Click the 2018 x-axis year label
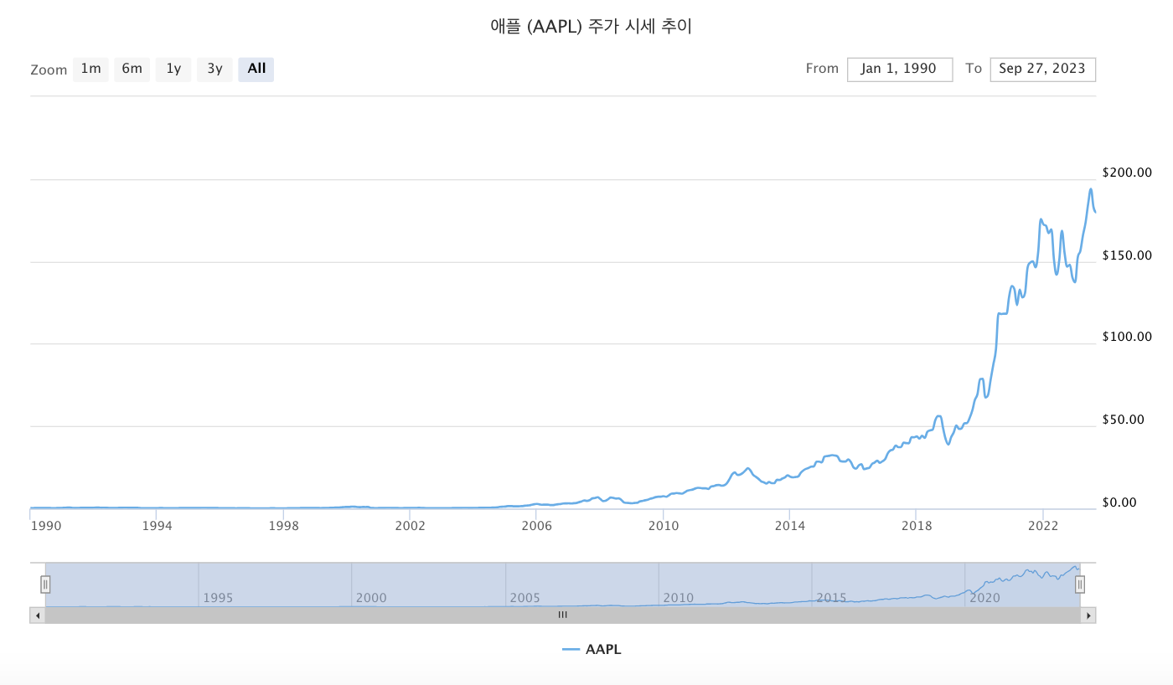 coord(916,526)
